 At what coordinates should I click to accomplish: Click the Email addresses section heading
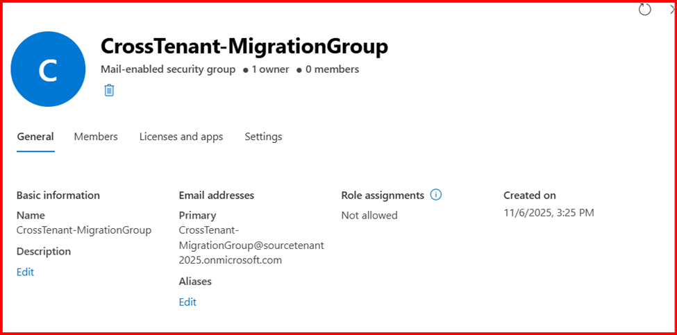216,195
